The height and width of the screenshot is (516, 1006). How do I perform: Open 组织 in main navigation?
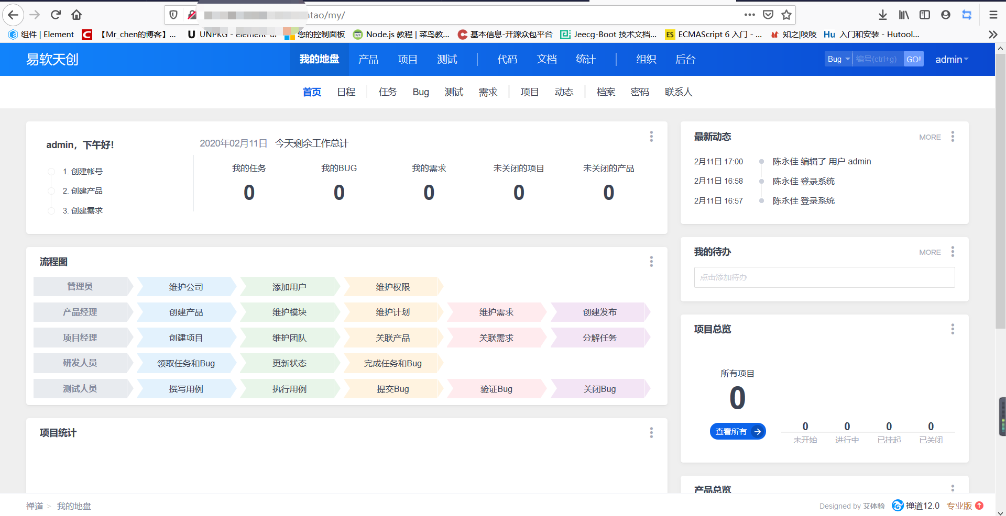646,59
